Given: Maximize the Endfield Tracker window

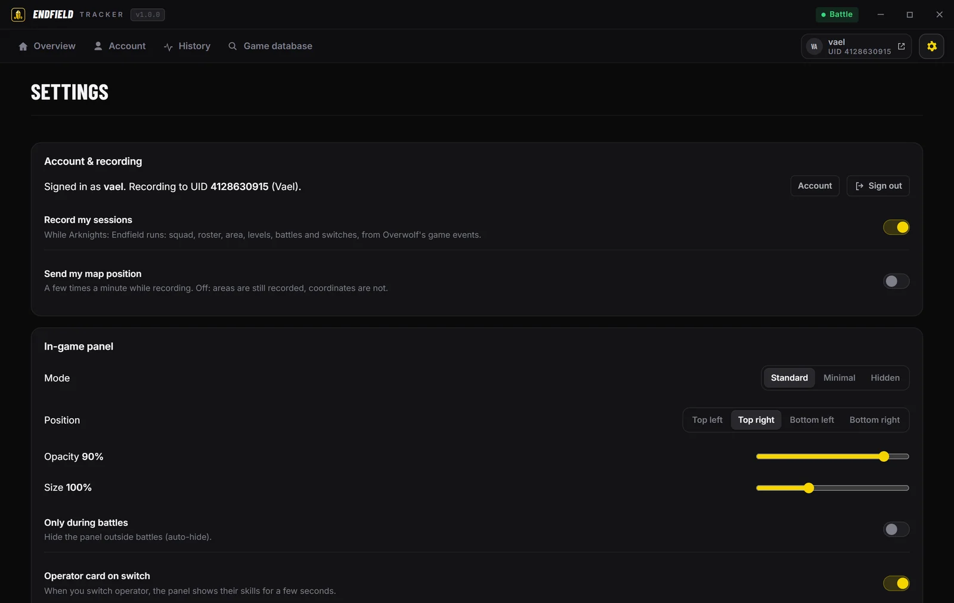Looking at the screenshot, I should tap(910, 14).
